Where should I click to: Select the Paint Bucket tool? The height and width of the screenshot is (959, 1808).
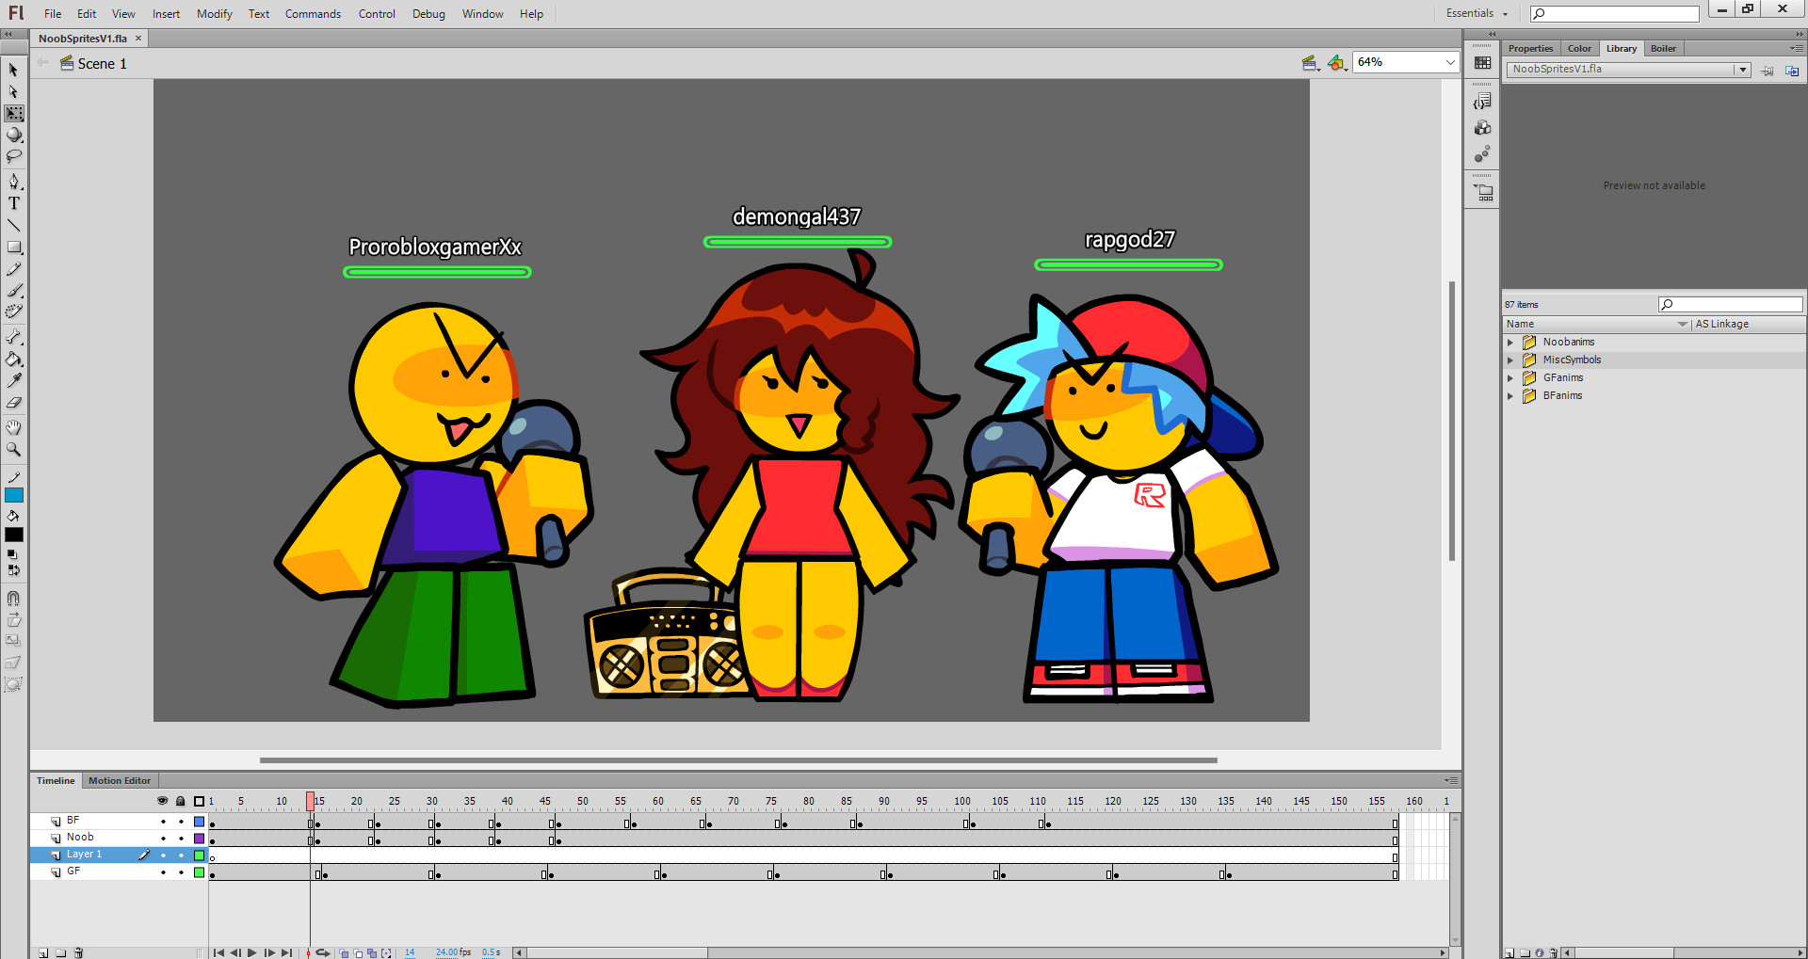(14, 360)
